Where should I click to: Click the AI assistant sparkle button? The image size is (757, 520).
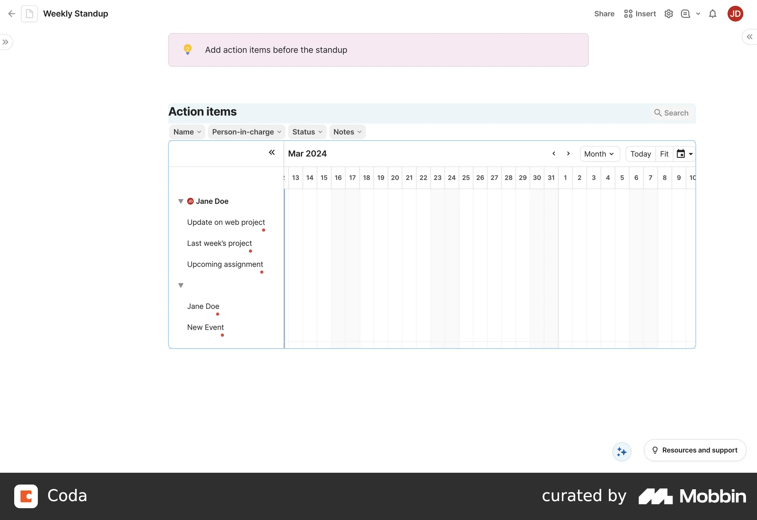click(x=622, y=451)
